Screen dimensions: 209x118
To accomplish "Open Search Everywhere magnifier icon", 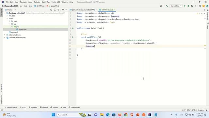I will point(200,6).
